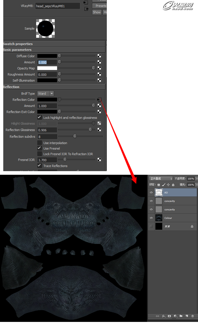This screenshot has height=323, width=198.
Task: Create a new layer group folder icon
Action: [x=181, y=316]
